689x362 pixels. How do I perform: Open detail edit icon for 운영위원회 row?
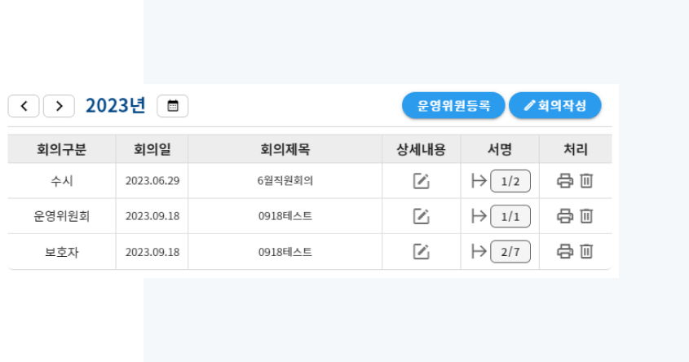click(x=421, y=216)
